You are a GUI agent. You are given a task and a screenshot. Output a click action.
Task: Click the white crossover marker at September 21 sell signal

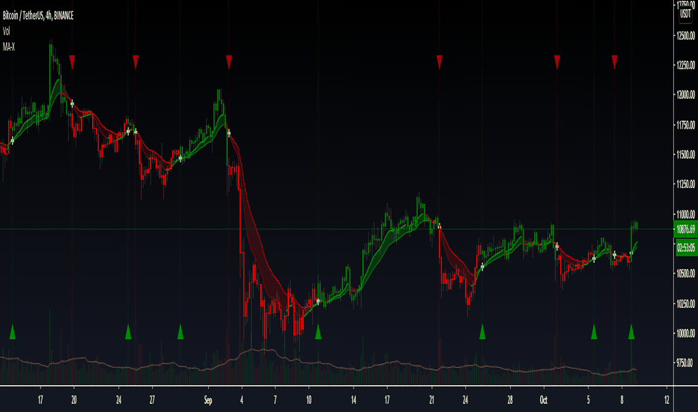pos(440,226)
